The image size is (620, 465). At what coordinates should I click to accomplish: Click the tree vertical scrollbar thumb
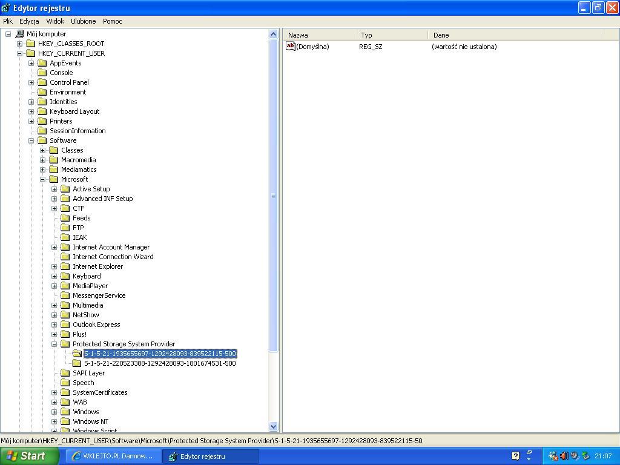(x=273, y=196)
